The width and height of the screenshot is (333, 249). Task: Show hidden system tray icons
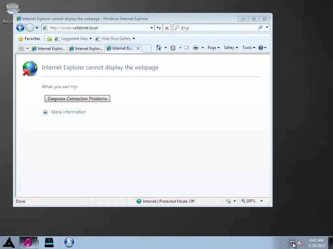(x=284, y=243)
